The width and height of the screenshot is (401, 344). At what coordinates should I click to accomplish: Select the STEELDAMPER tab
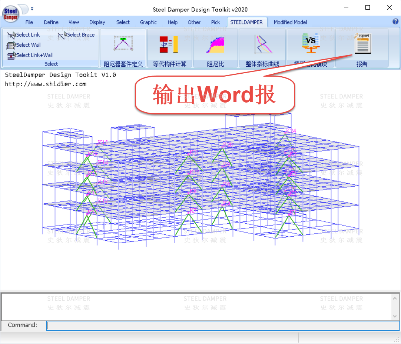tap(246, 22)
